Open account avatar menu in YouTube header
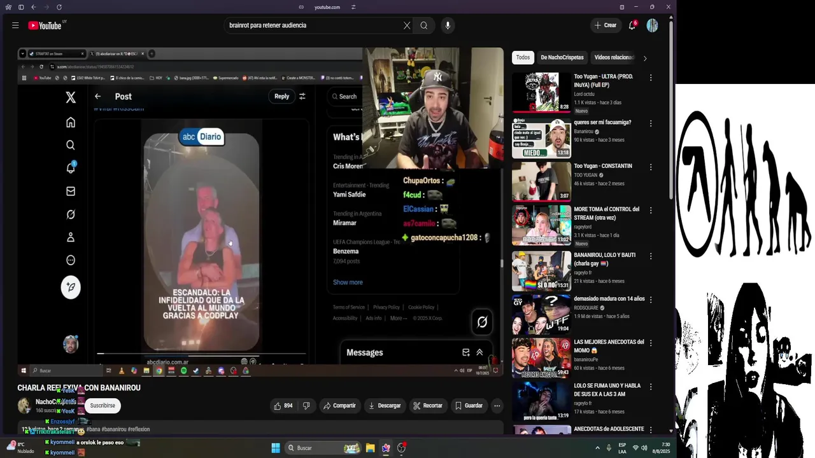 [x=652, y=25]
